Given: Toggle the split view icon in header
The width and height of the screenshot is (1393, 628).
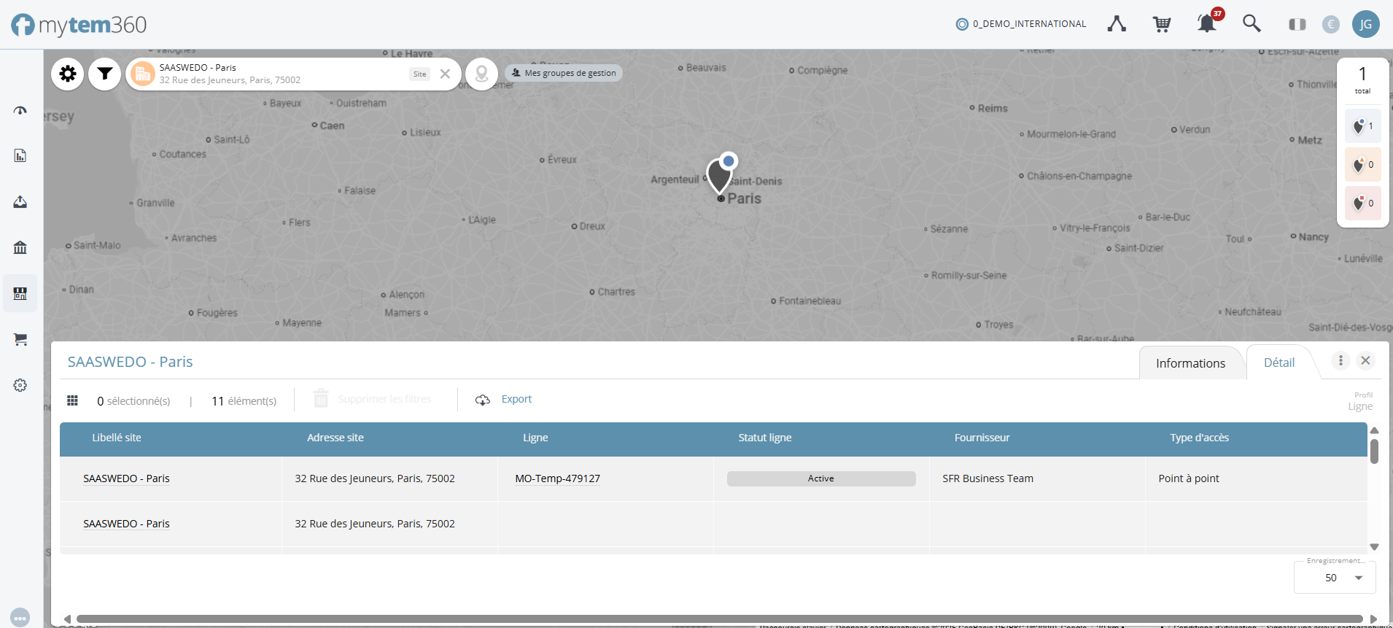Looking at the screenshot, I should (x=1297, y=24).
